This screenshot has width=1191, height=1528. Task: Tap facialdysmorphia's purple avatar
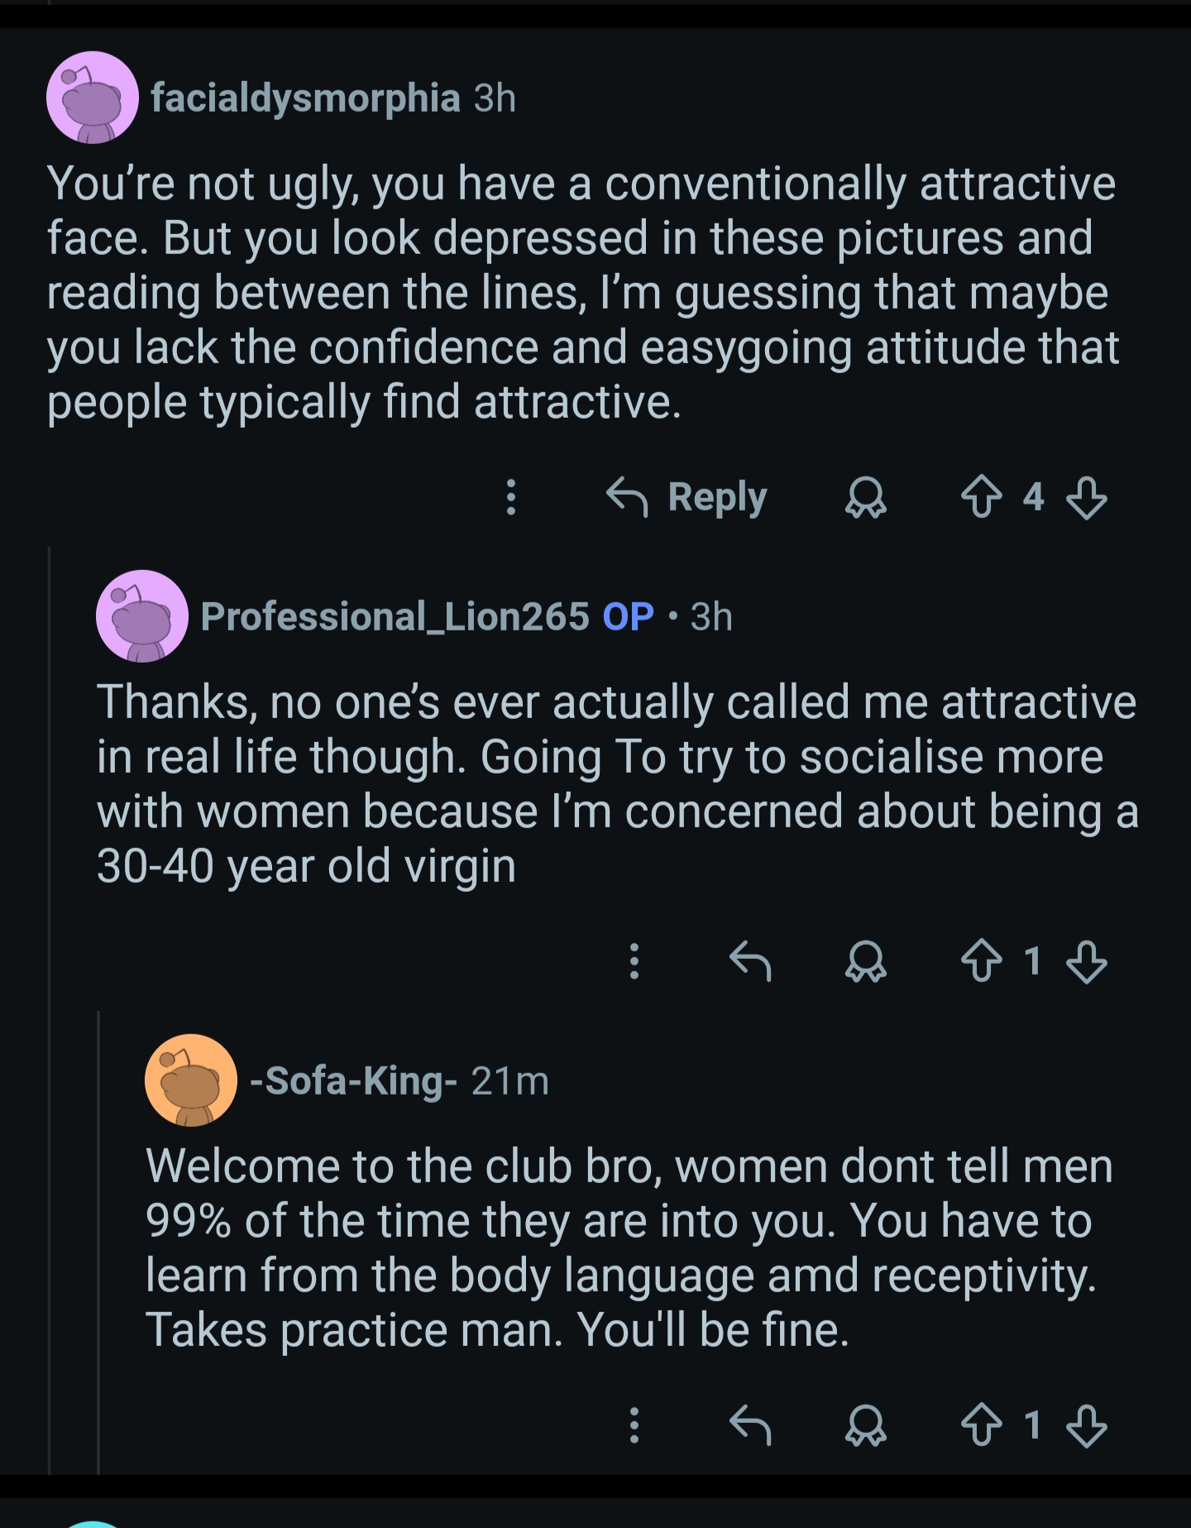point(93,98)
